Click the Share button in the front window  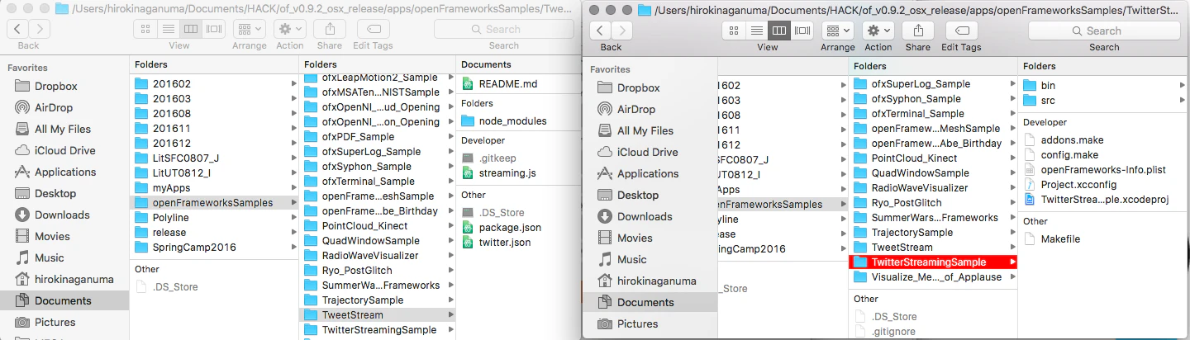tap(917, 31)
